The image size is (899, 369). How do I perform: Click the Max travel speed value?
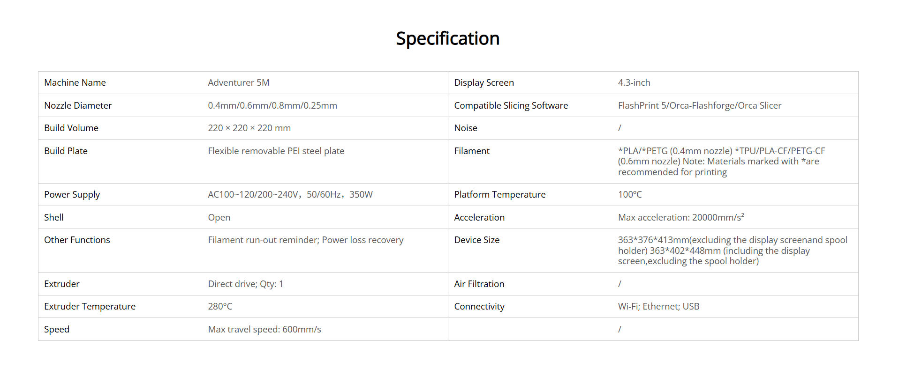(x=264, y=330)
